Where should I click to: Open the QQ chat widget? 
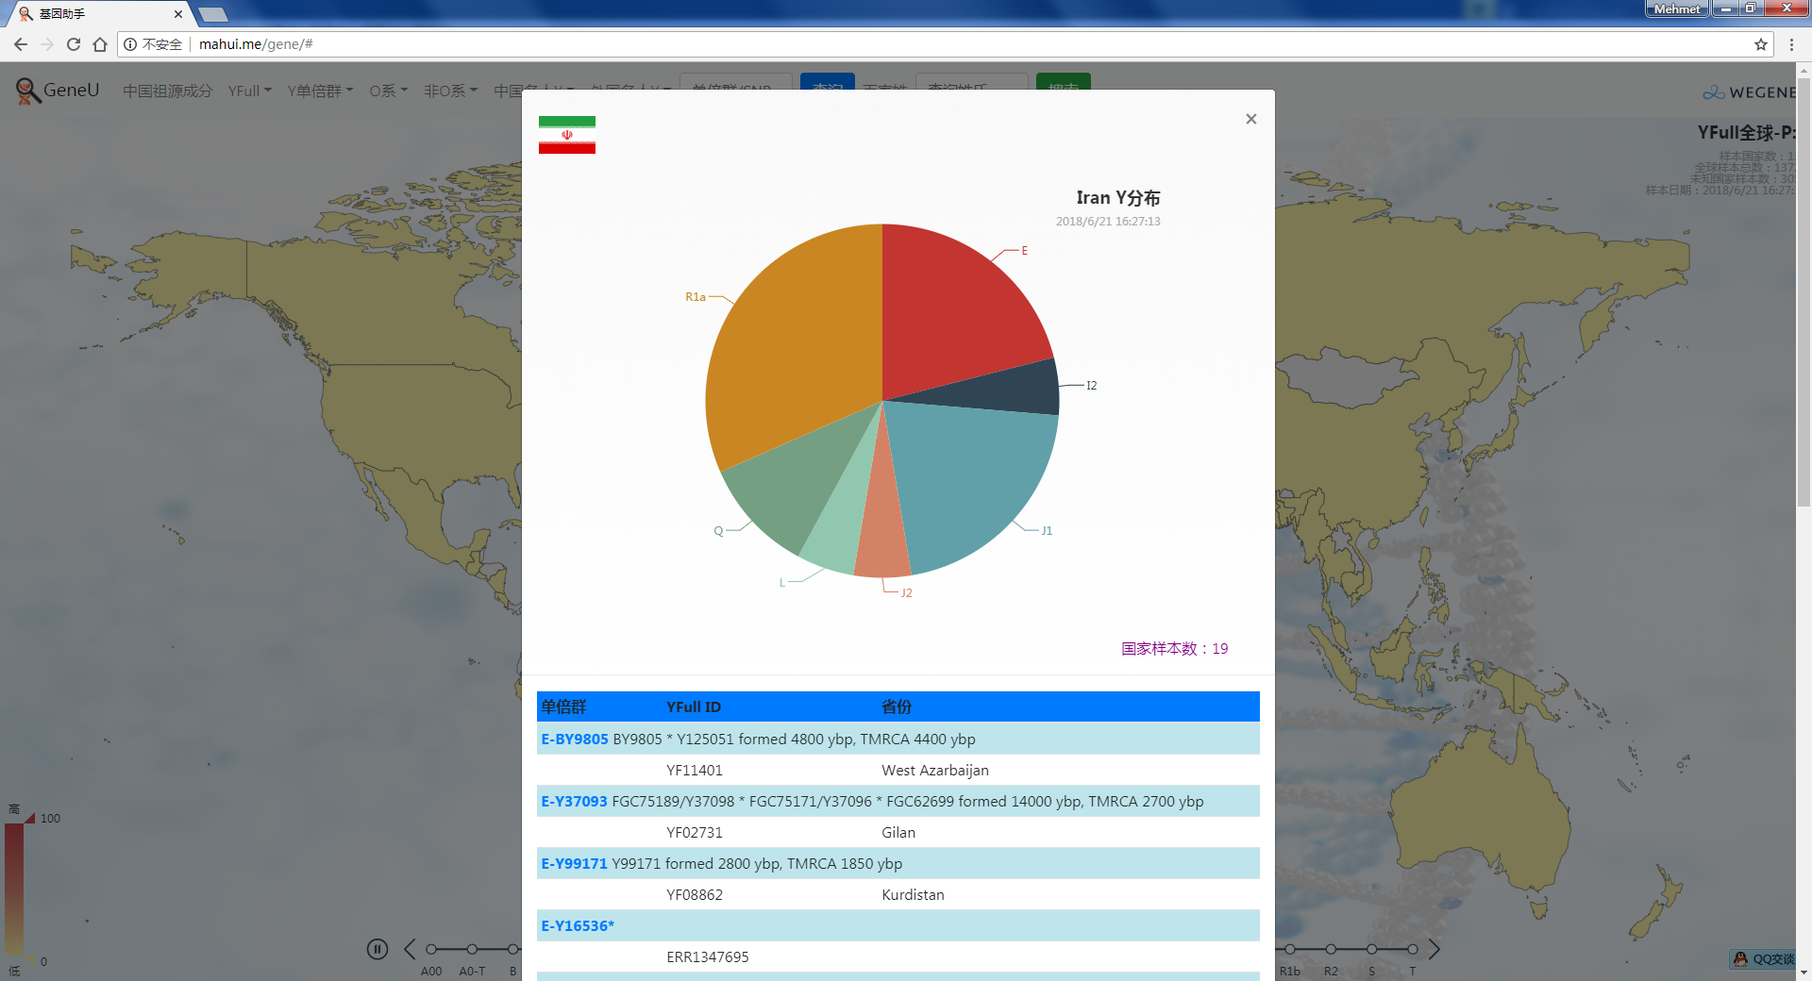(x=1763, y=959)
